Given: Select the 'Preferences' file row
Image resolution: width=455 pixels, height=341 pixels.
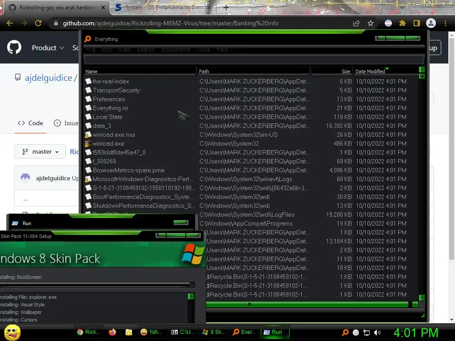Looking at the screenshot, I should click(251, 99).
